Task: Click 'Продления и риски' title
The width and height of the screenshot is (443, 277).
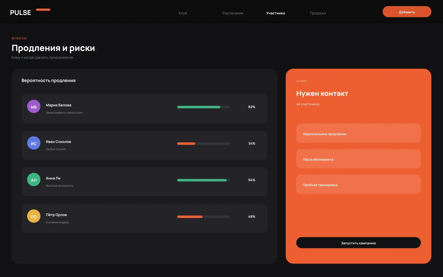Action: 53,48
